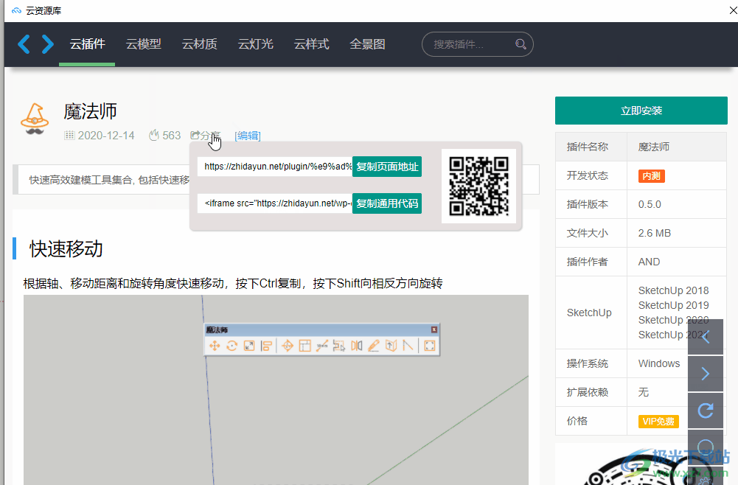The height and width of the screenshot is (485, 738).
Task: Click the view count 563
Action: [171, 136]
